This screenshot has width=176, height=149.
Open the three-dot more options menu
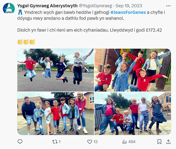(168, 6)
